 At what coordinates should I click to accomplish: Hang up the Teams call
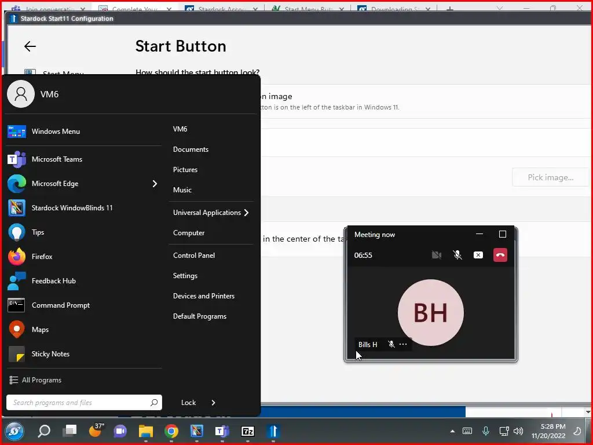500,255
